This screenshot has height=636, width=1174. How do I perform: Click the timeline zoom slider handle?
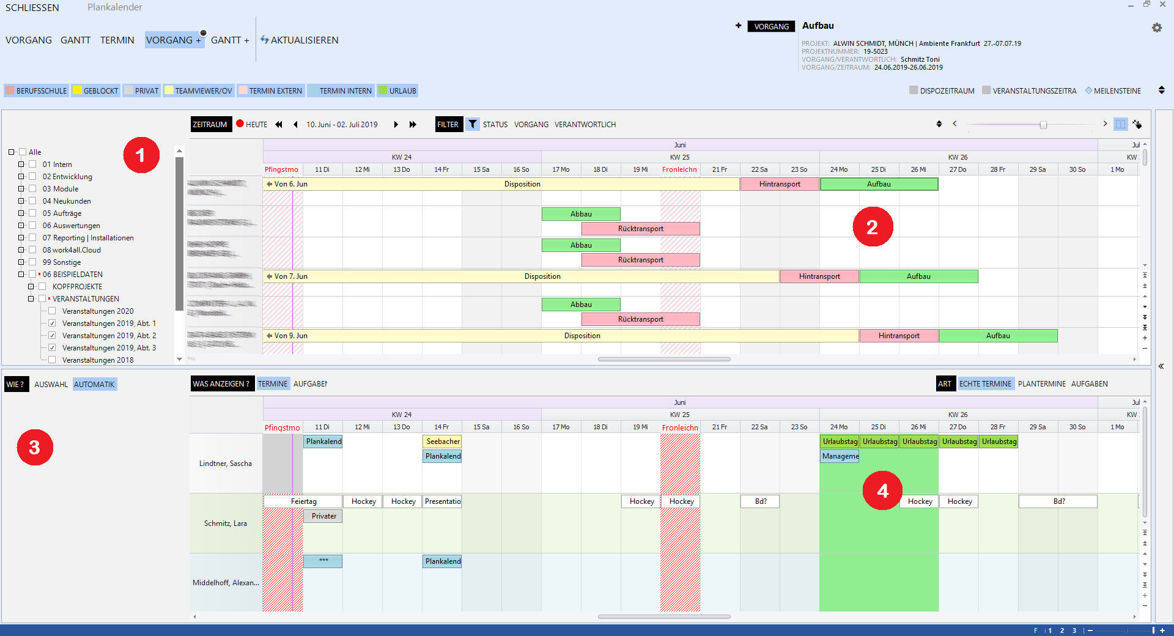coord(1043,125)
